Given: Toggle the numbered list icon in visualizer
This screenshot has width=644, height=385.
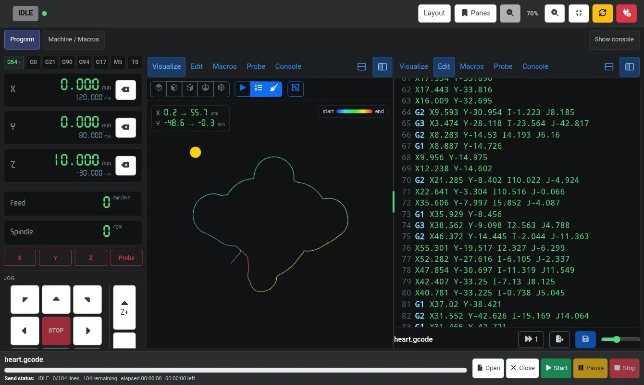Looking at the screenshot, I should coord(259,88).
